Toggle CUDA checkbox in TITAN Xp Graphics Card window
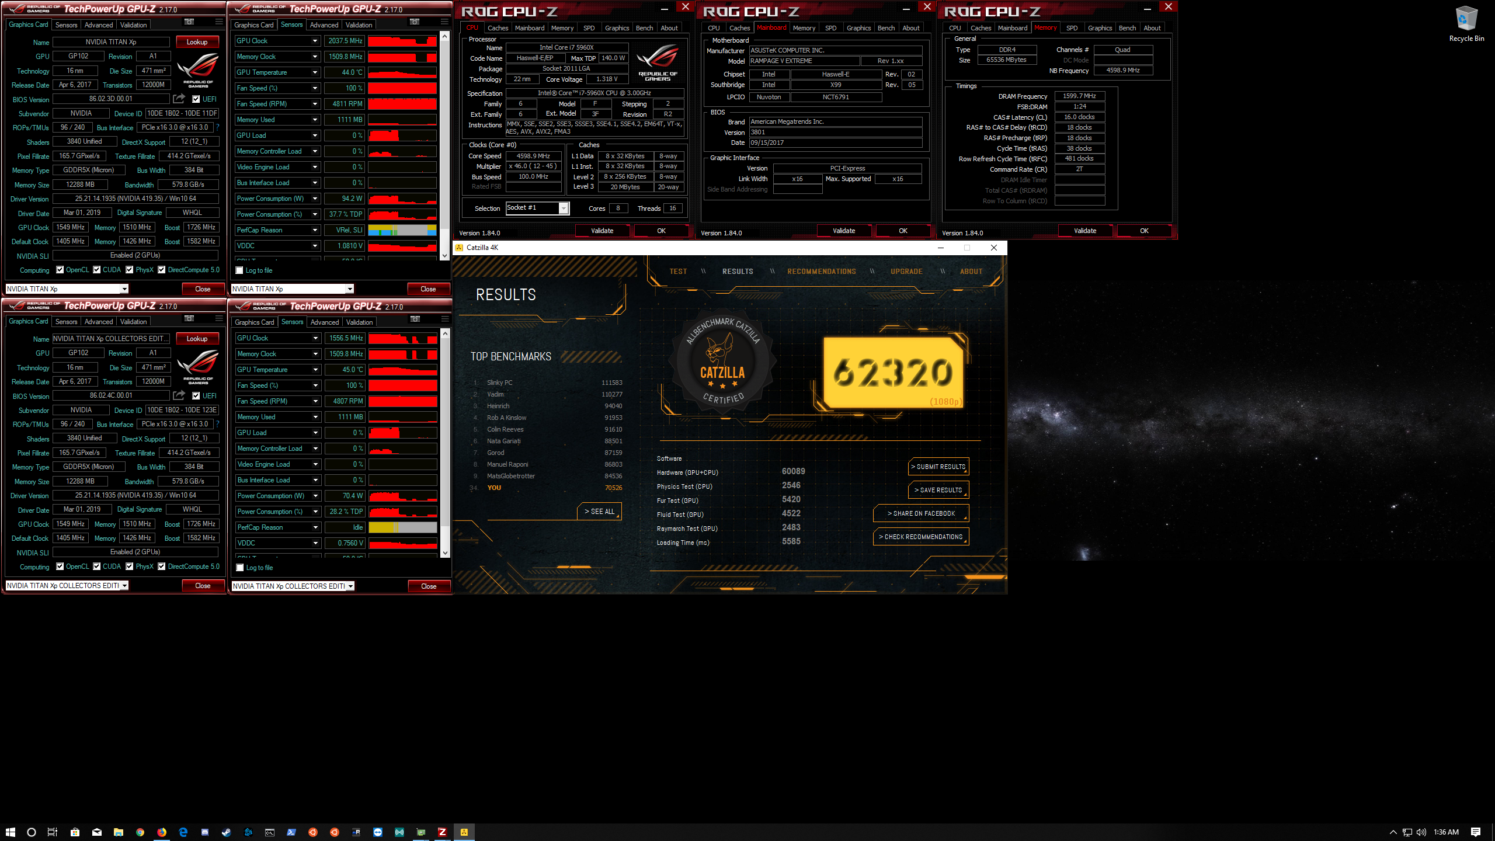This screenshot has width=1495, height=841. tap(96, 270)
